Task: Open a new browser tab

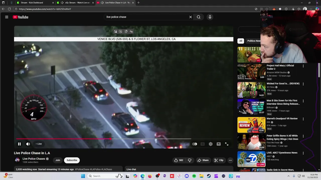Action: (138, 3)
